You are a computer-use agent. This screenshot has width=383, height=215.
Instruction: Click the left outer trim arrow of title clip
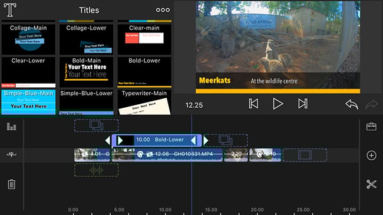point(107,140)
